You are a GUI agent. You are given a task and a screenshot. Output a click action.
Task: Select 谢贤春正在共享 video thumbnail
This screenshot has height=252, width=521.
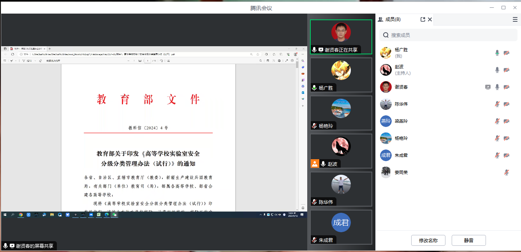coord(341,36)
